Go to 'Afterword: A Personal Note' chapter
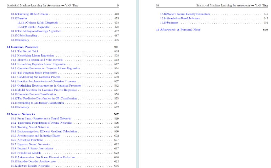The height and width of the screenshot is (168, 271). [178, 30]
